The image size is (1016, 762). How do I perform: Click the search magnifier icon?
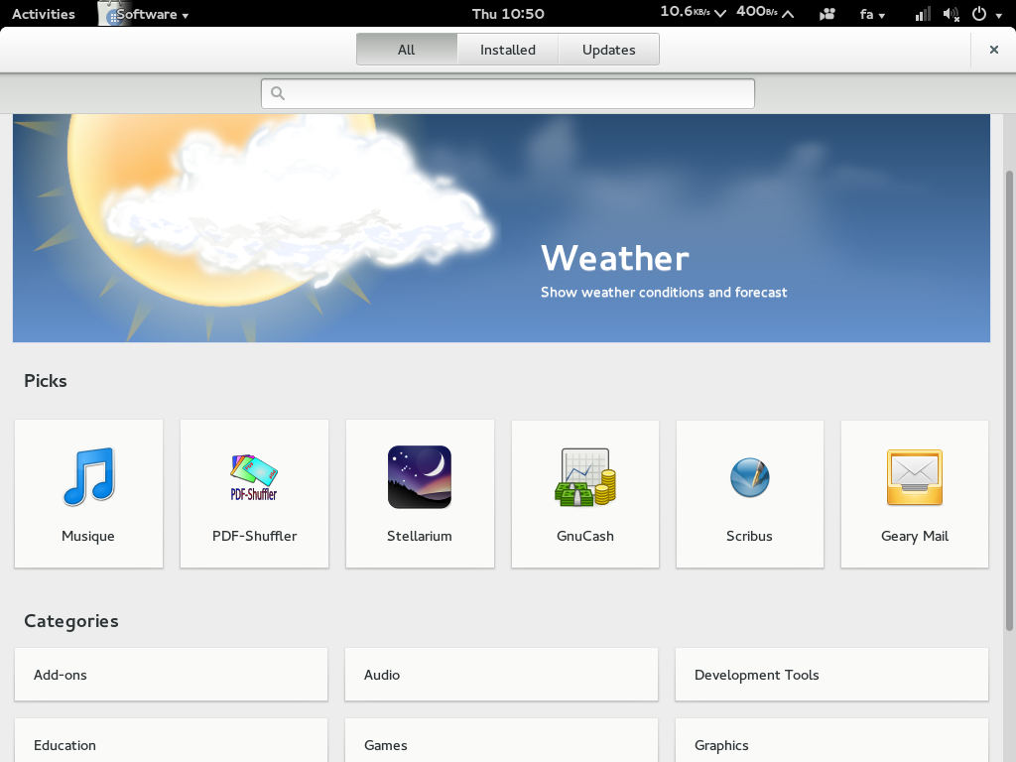(278, 93)
